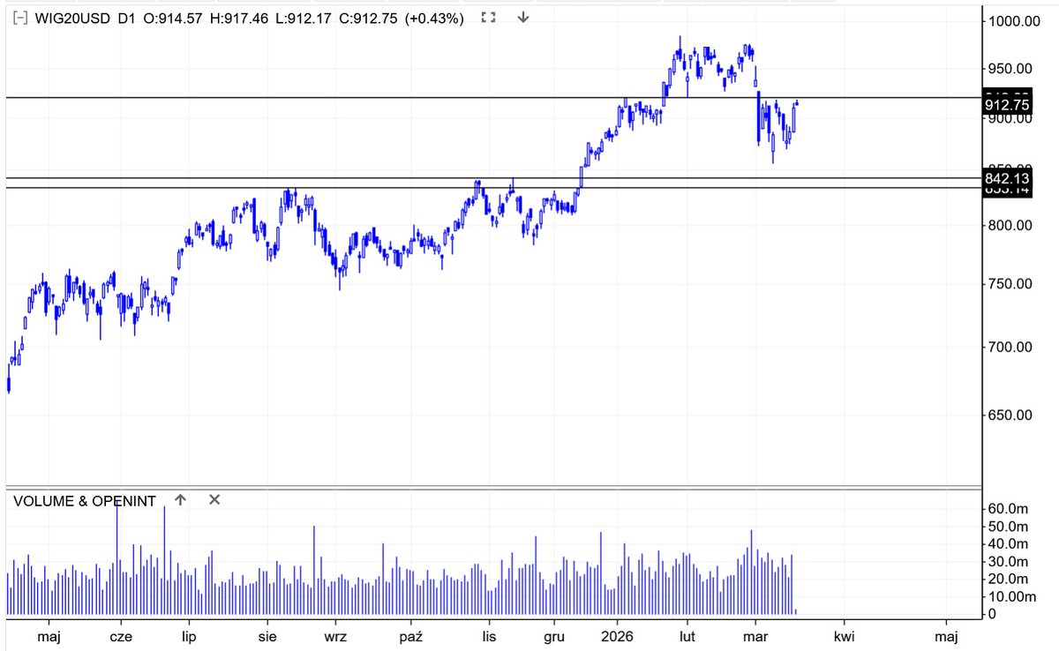Click the 10.00m volume axis label
This screenshot has height=651, width=1059.
1012,596
